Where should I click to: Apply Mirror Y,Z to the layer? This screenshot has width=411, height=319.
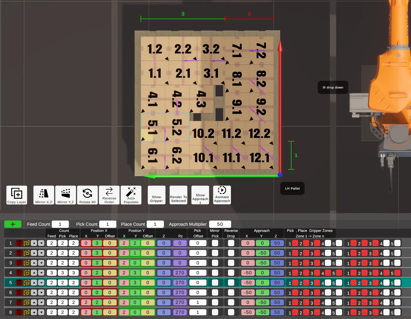coord(65,195)
